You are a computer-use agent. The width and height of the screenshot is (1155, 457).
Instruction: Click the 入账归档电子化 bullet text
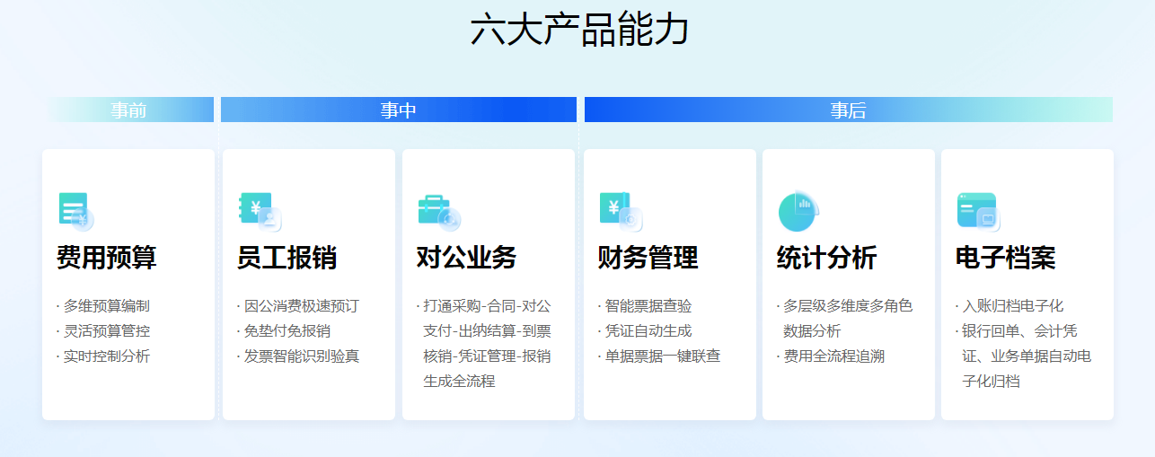(1013, 306)
